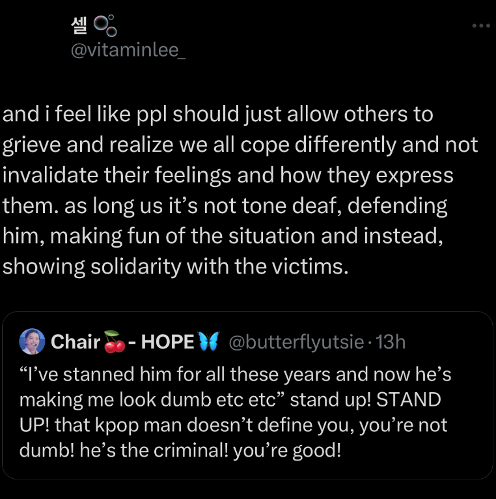Click the line starting "and i feel like ppl"
Viewport: 496px width, 499px height.
(x=218, y=115)
